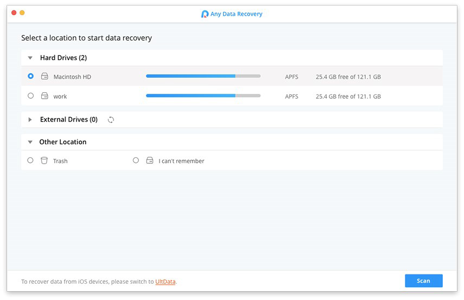Collapse the Hard Drives section

(x=30, y=58)
